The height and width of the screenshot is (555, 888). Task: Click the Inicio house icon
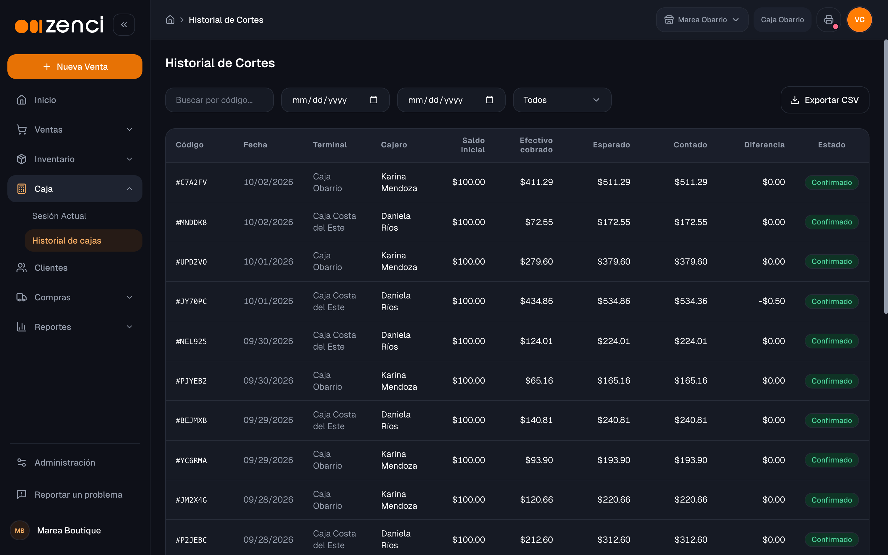(x=22, y=100)
